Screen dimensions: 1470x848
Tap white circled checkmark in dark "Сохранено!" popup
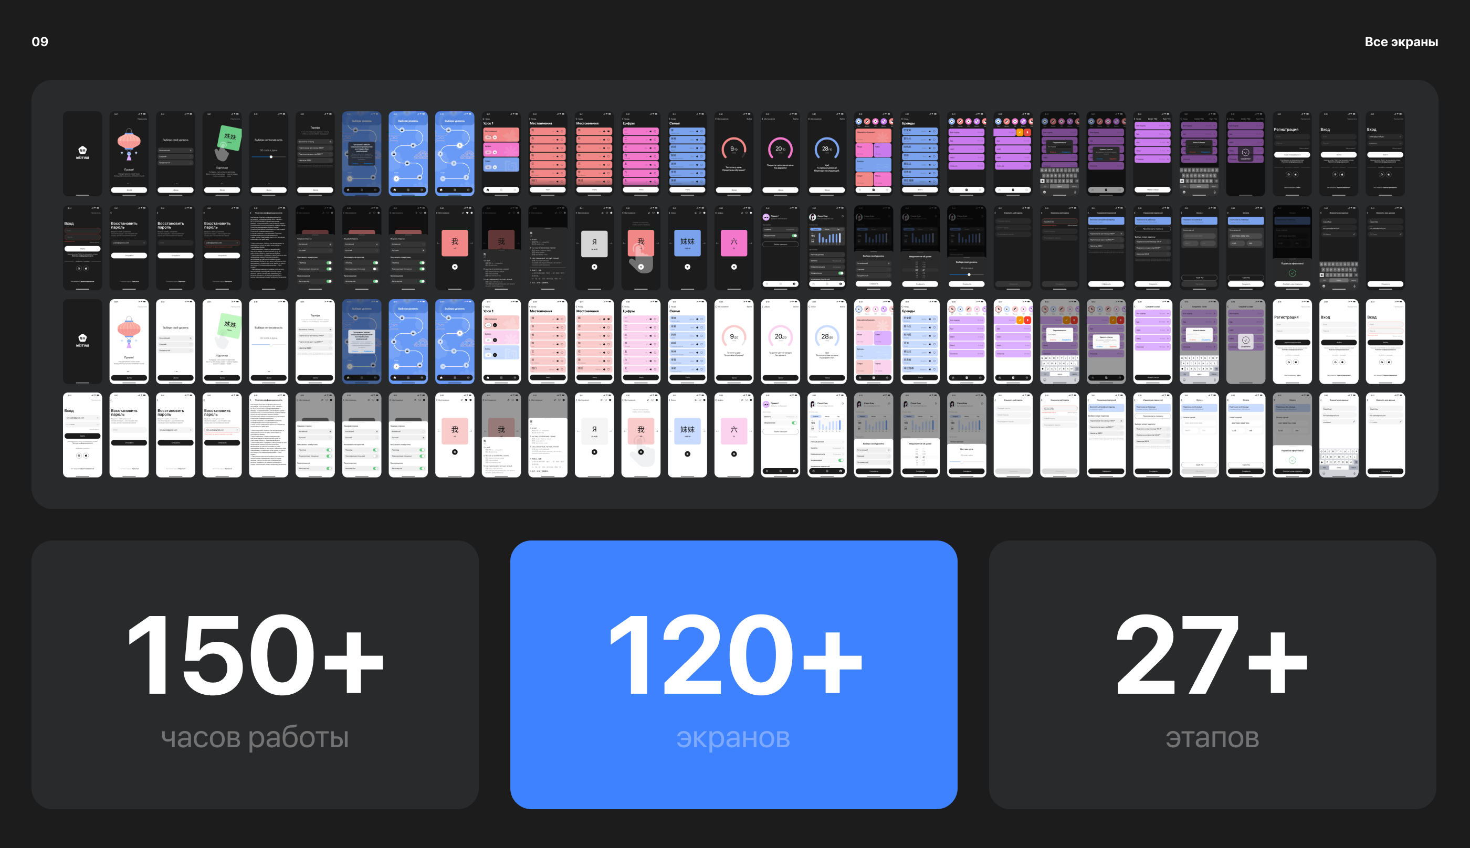pos(1246,153)
